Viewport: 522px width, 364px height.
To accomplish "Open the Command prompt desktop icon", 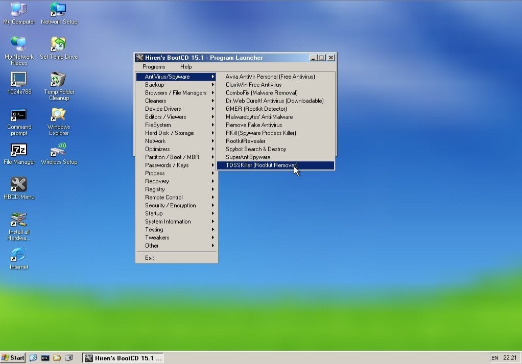I will point(19,122).
